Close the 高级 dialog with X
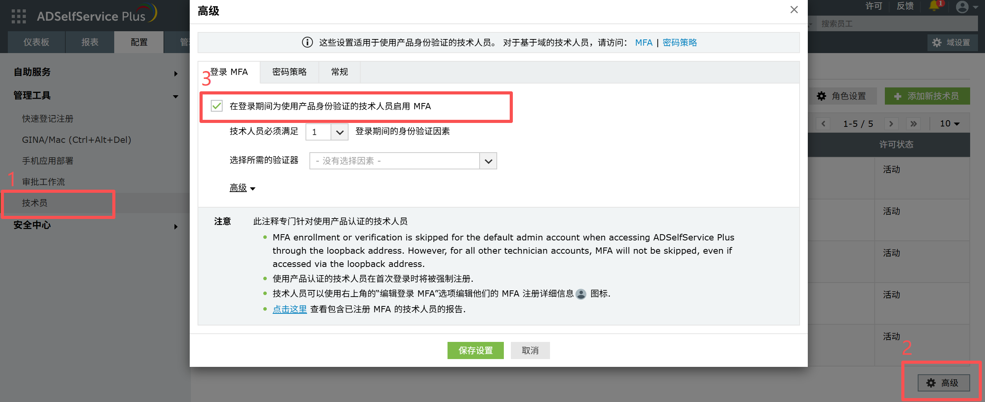The height and width of the screenshot is (402, 985). click(x=794, y=10)
